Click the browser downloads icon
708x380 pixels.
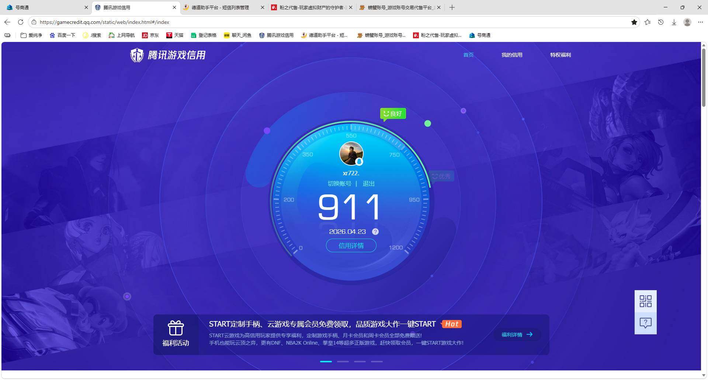pyautogui.click(x=674, y=22)
